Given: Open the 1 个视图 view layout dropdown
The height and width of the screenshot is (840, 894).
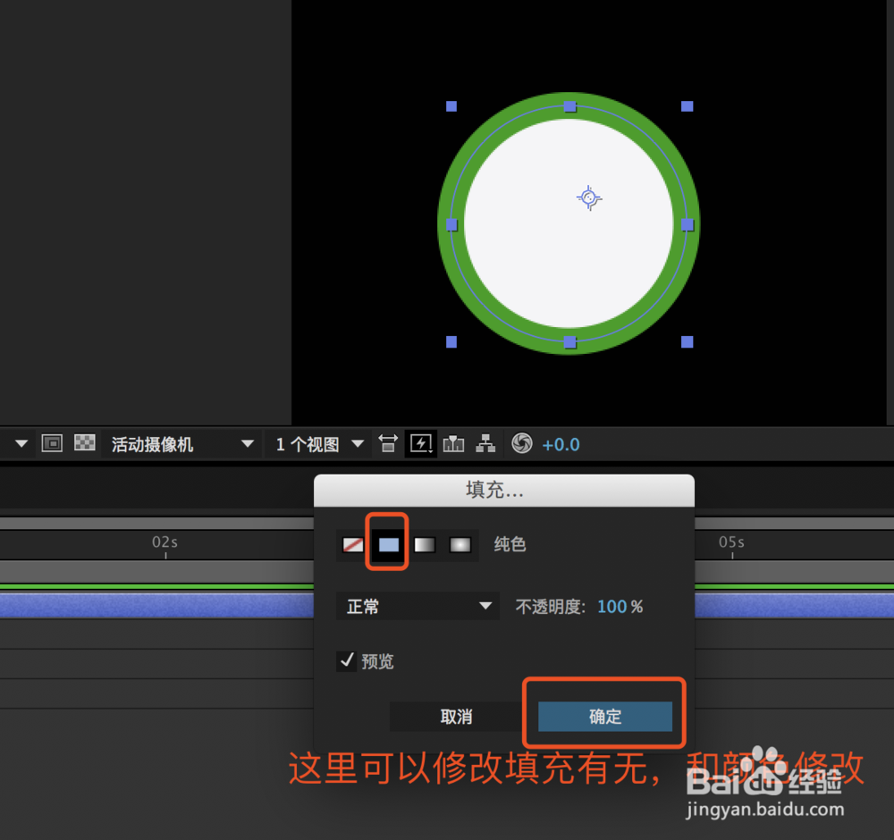Looking at the screenshot, I should (x=319, y=444).
